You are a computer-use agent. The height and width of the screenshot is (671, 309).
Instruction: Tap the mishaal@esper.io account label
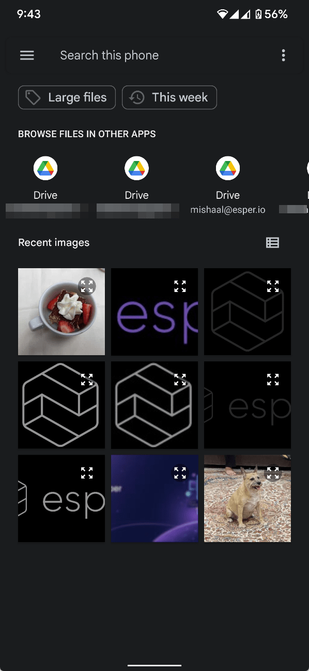coord(228,210)
